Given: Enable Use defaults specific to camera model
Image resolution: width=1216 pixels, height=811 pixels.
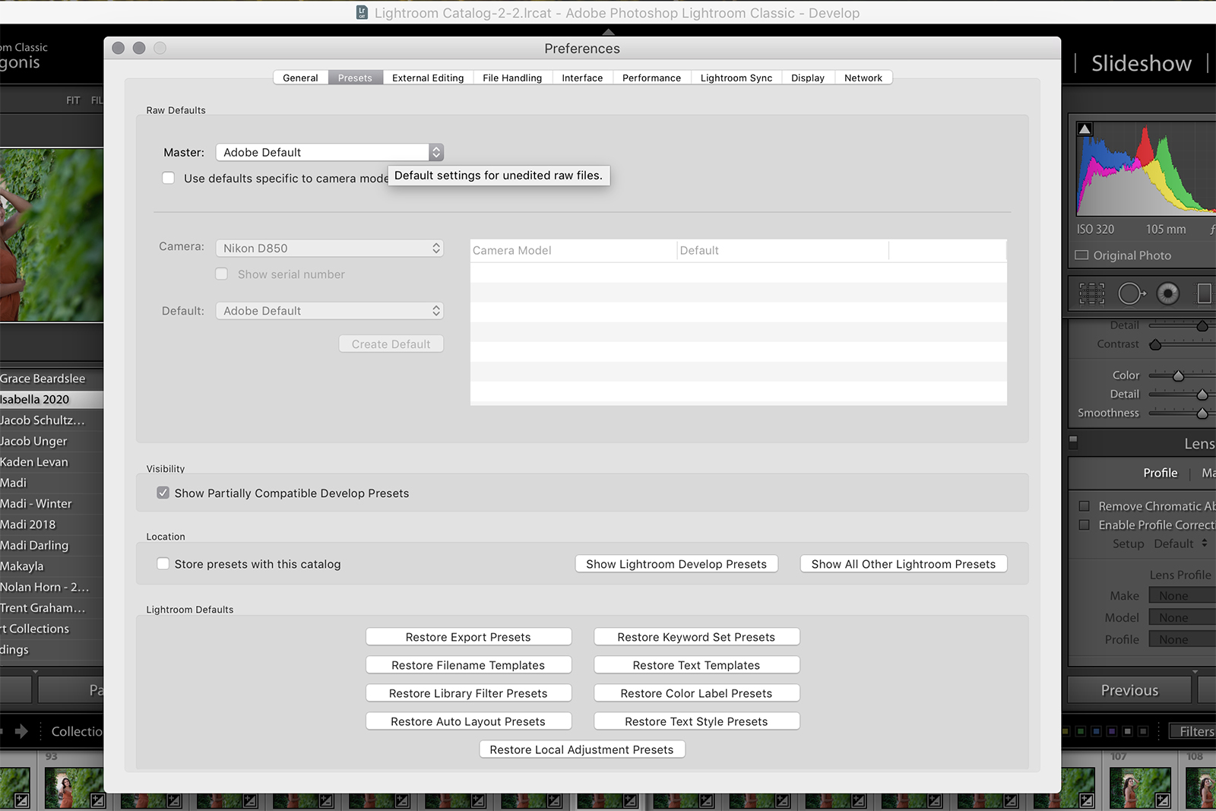Looking at the screenshot, I should (x=168, y=178).
